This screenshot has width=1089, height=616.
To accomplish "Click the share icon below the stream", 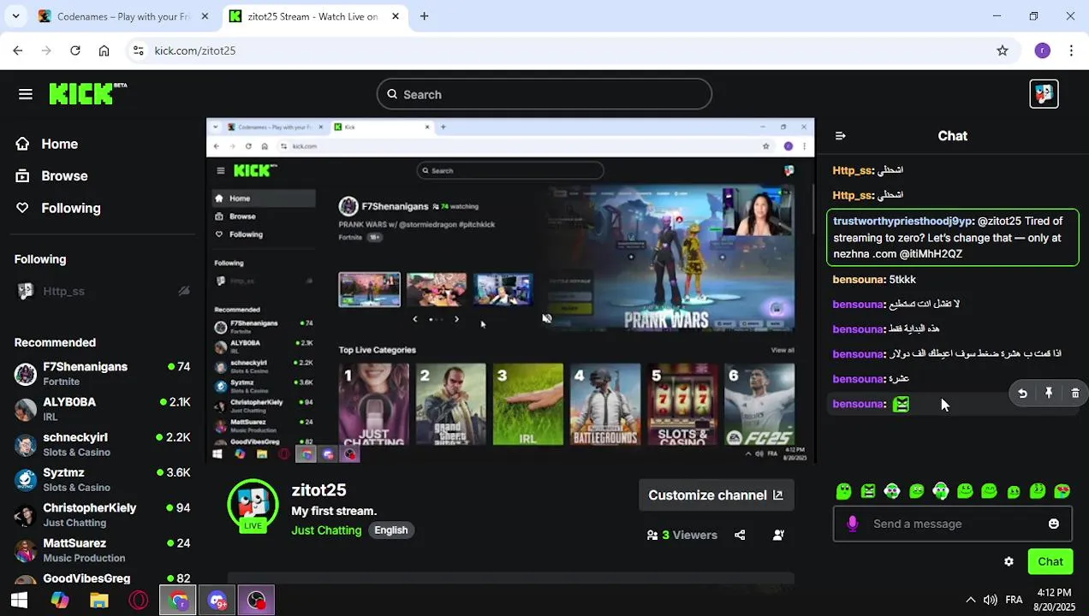I will click(x=740, y=535).
